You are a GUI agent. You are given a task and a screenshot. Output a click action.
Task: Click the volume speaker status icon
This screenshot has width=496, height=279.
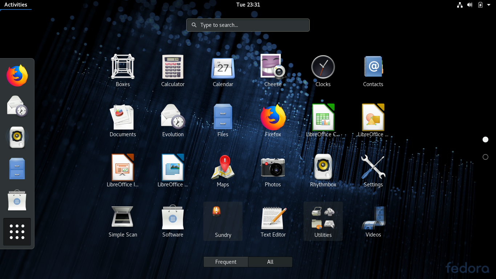click(x=470, y=5)
